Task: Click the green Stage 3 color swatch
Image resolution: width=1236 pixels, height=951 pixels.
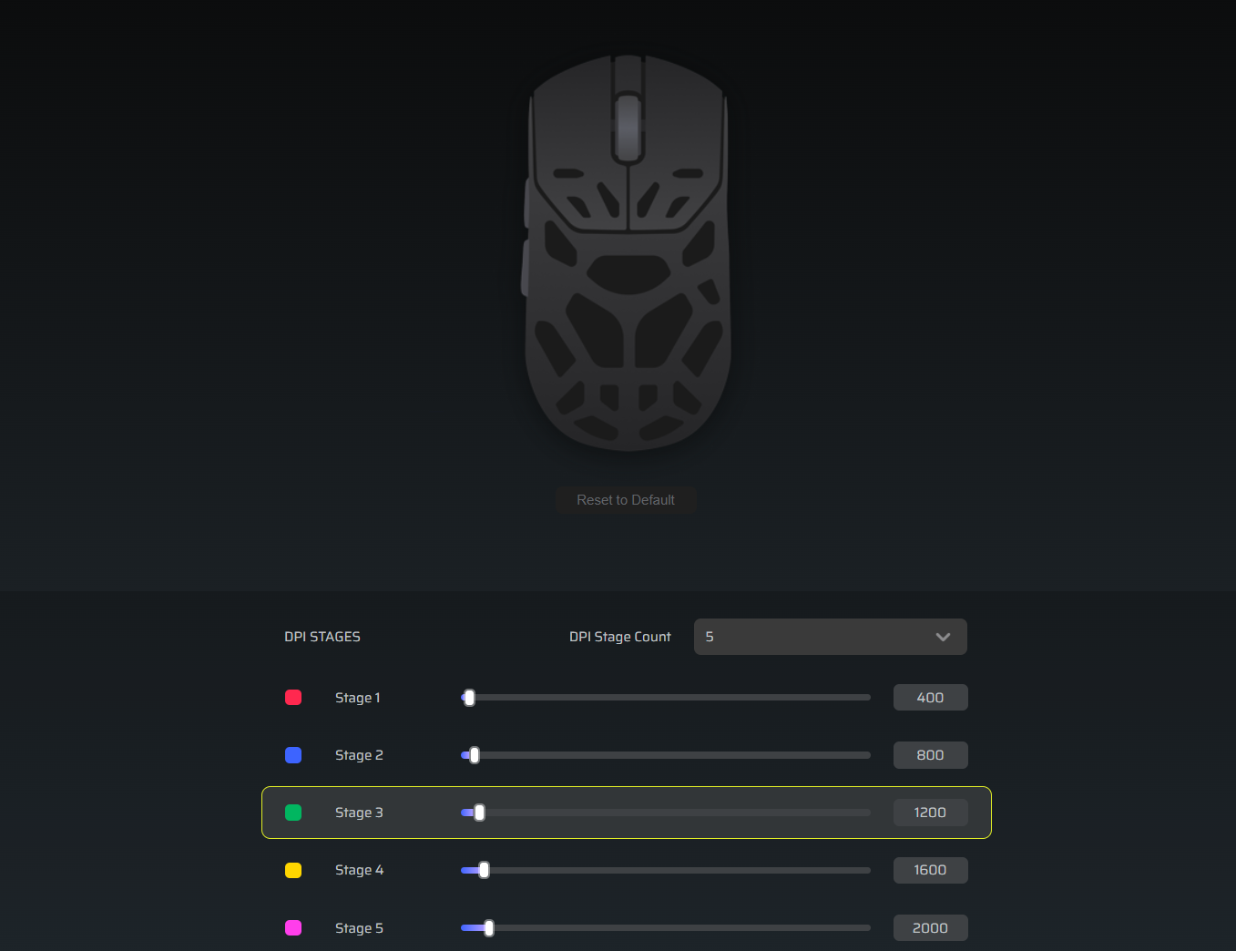Action: coord(293,813)
